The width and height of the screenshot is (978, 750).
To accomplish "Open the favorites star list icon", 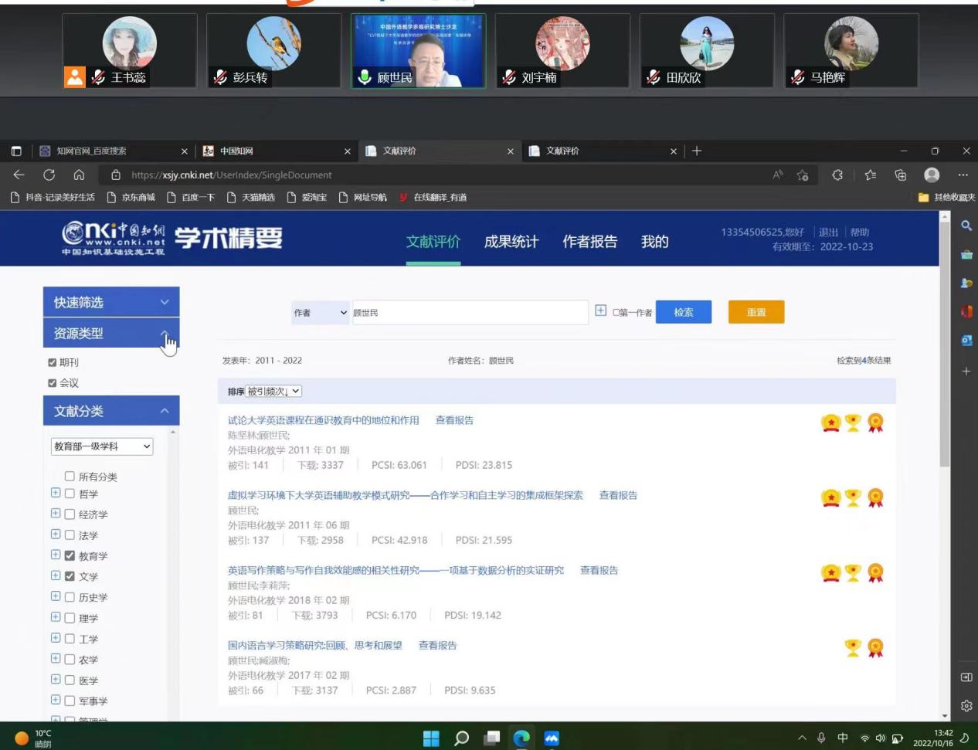I will click(871, 175).
